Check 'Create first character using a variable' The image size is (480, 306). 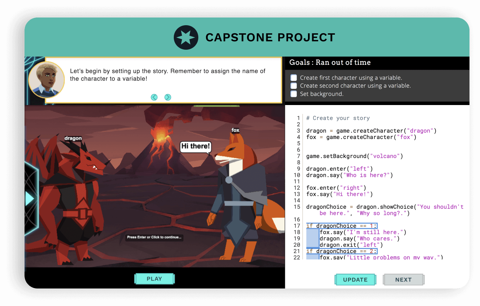pos(293,77)
